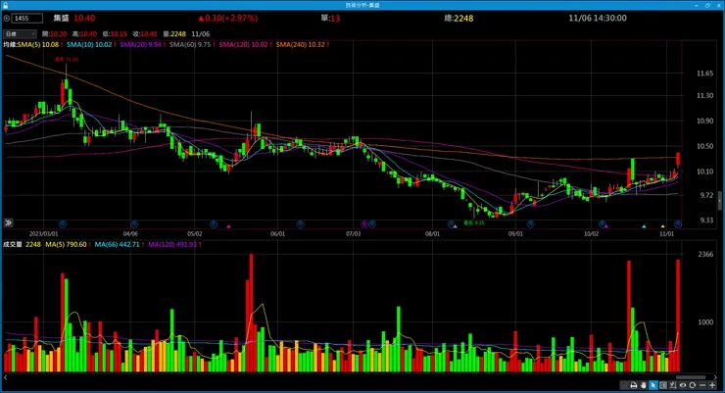The height and width of the screenshot is (393, 725).
Task: Click the axis scale icon left of the eye
Action: 673,385
